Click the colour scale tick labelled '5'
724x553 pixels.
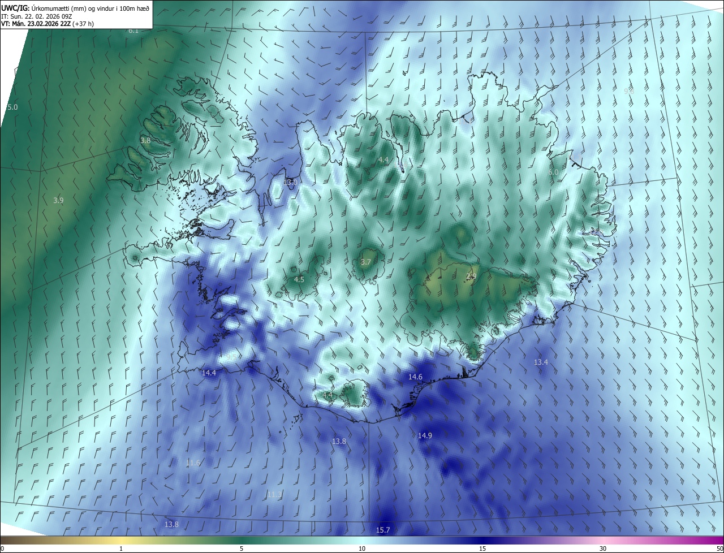242,548
